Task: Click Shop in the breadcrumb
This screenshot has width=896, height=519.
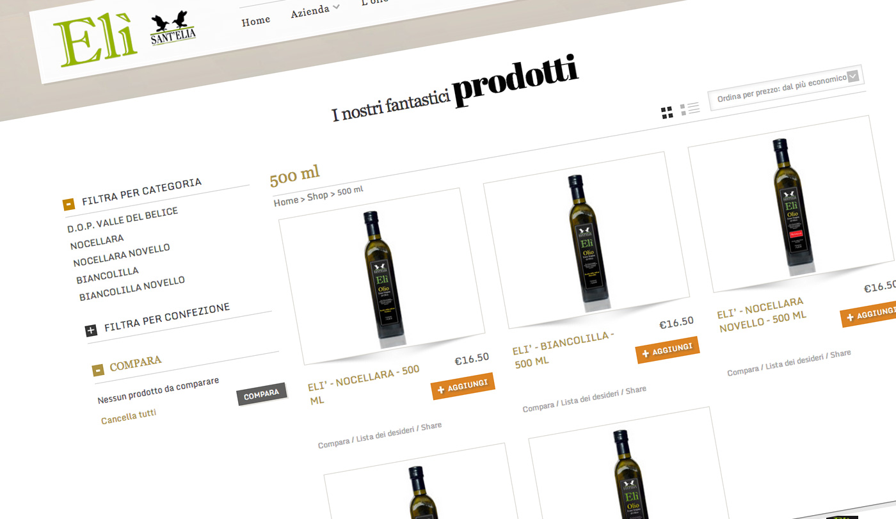Action: click(317, 196)
